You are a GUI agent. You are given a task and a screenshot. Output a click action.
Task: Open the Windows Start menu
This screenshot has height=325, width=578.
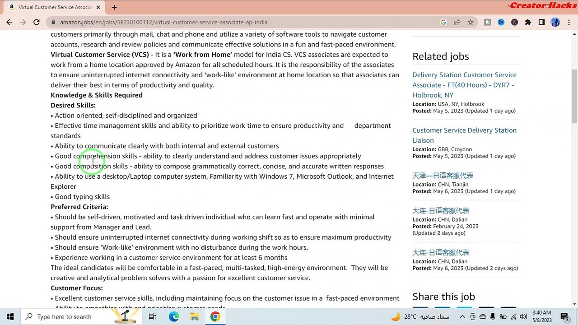point(10,316)
